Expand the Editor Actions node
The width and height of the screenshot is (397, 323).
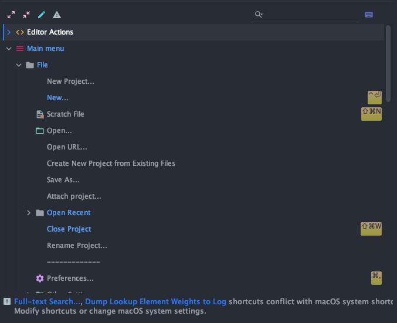coord(9,32)
